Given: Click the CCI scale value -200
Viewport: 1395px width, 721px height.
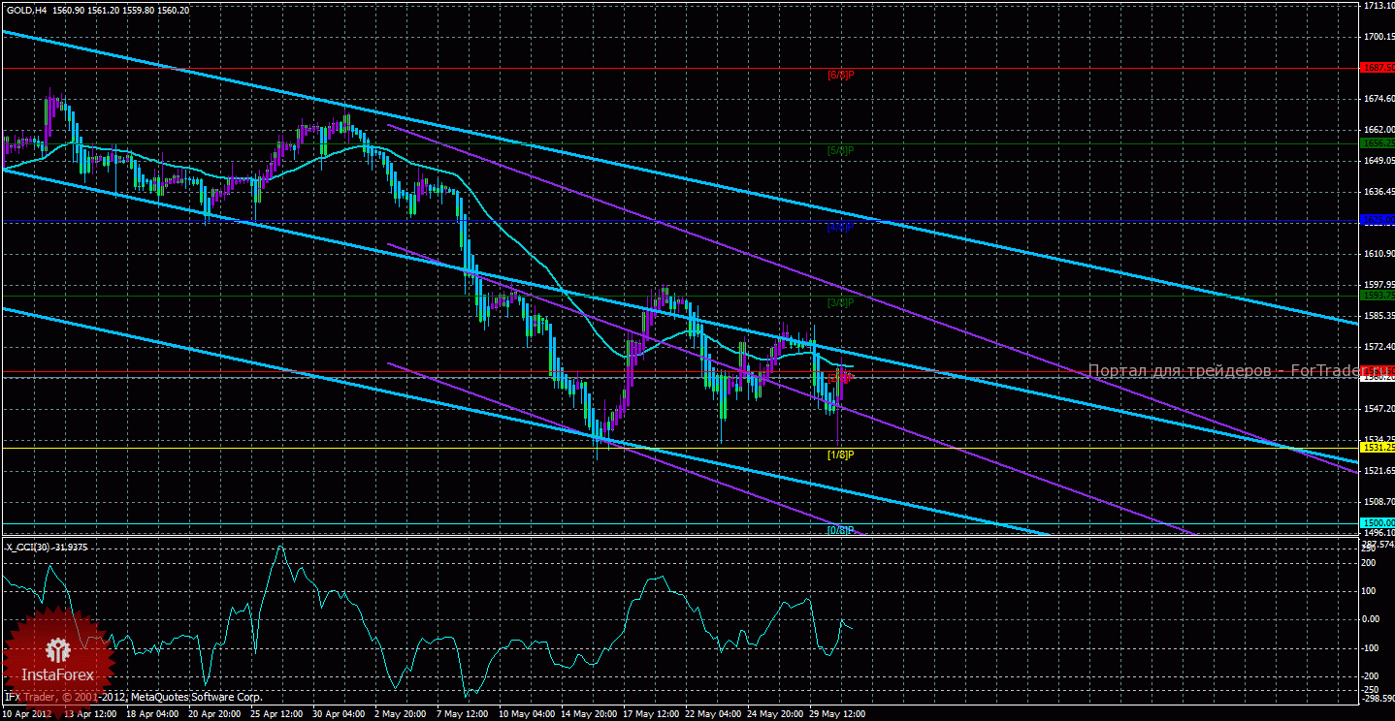Looking at the screenshot, I should tap(1372, 675).
